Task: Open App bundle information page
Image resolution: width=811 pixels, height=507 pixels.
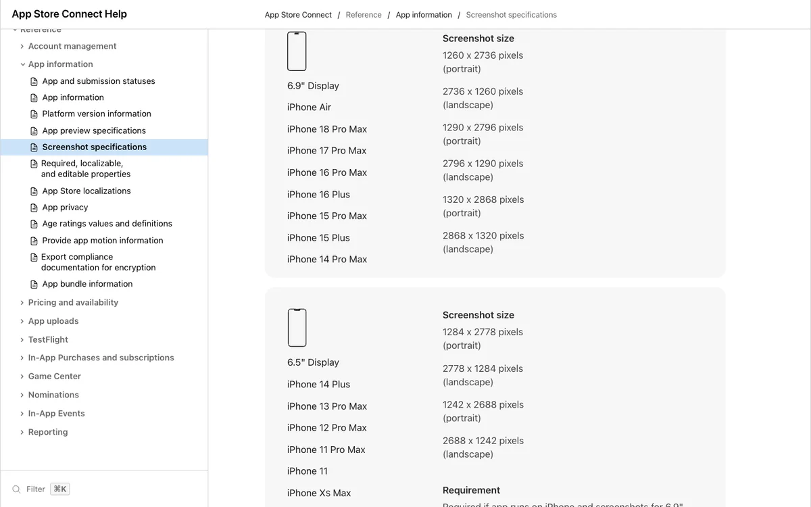Action: [x=87, y=285]
